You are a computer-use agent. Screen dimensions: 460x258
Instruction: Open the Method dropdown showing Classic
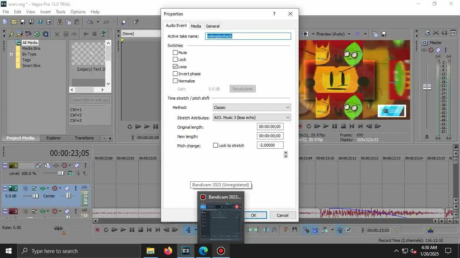click(252, 107)
